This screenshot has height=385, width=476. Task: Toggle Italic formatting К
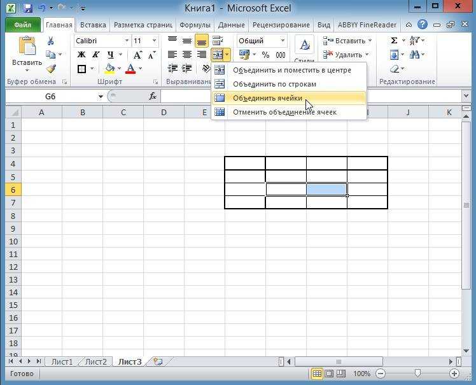96,55
